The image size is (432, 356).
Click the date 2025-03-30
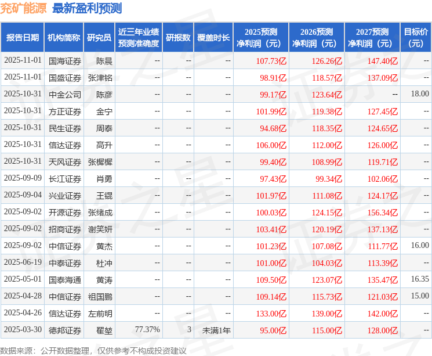23,329
